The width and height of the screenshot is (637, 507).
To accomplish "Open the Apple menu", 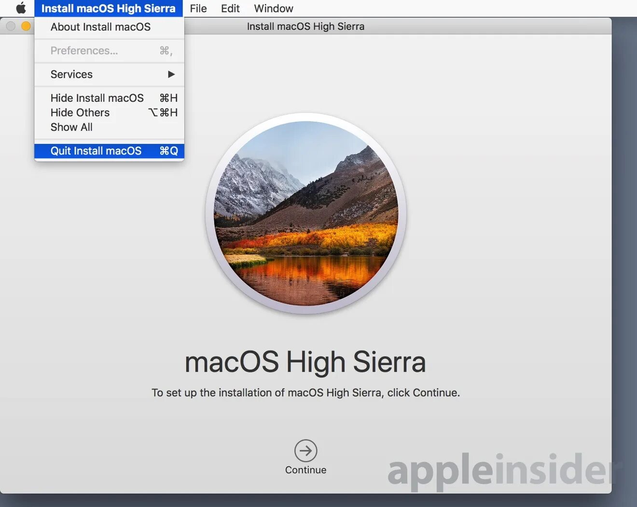I will [21, 8].
